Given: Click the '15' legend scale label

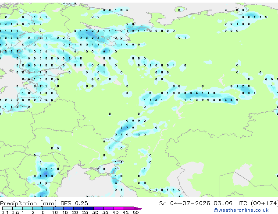Looking at the screenshot, I should 65,212.
